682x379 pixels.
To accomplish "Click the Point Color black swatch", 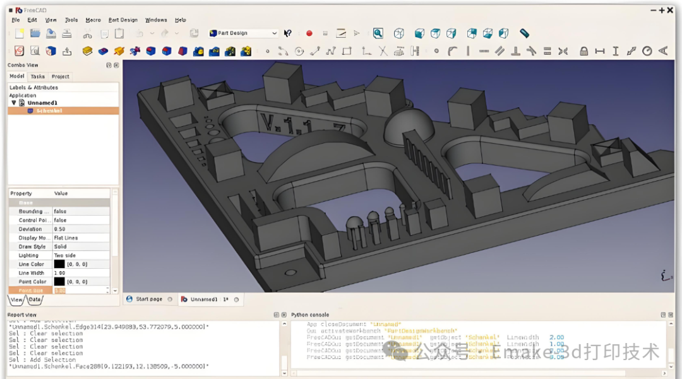I will click(59, 282).
